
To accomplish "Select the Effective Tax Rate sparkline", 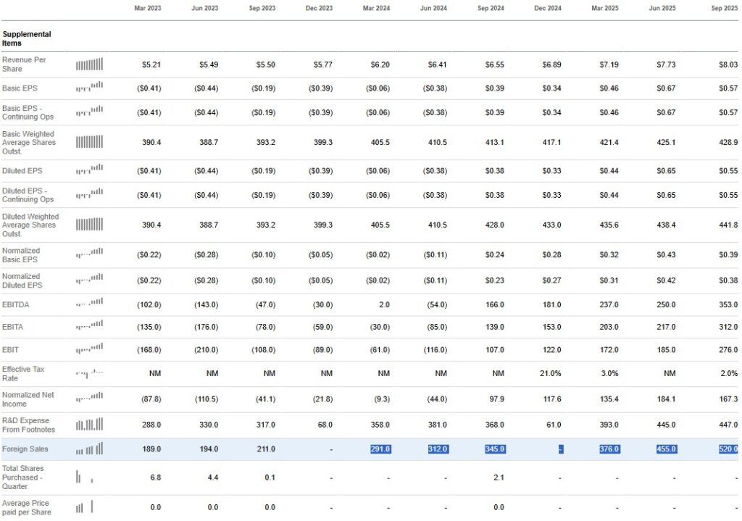I will (x=89, y=374).
